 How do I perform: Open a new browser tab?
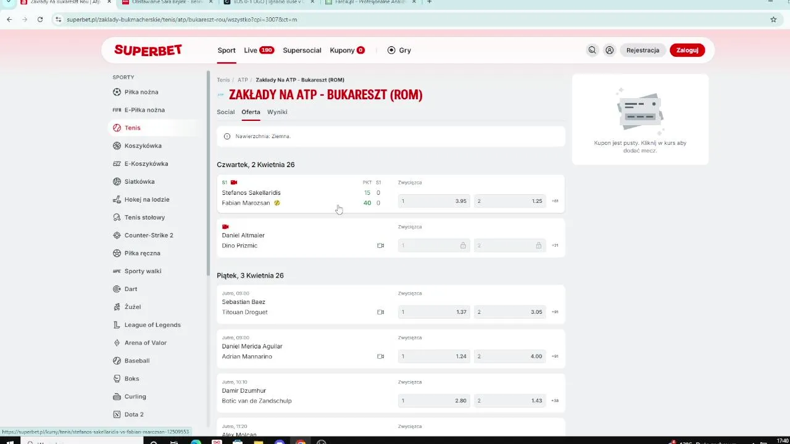429,2
